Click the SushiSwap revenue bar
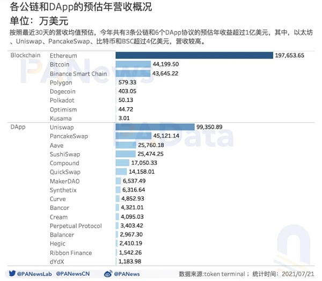322x281 pixels. point(126,154)
